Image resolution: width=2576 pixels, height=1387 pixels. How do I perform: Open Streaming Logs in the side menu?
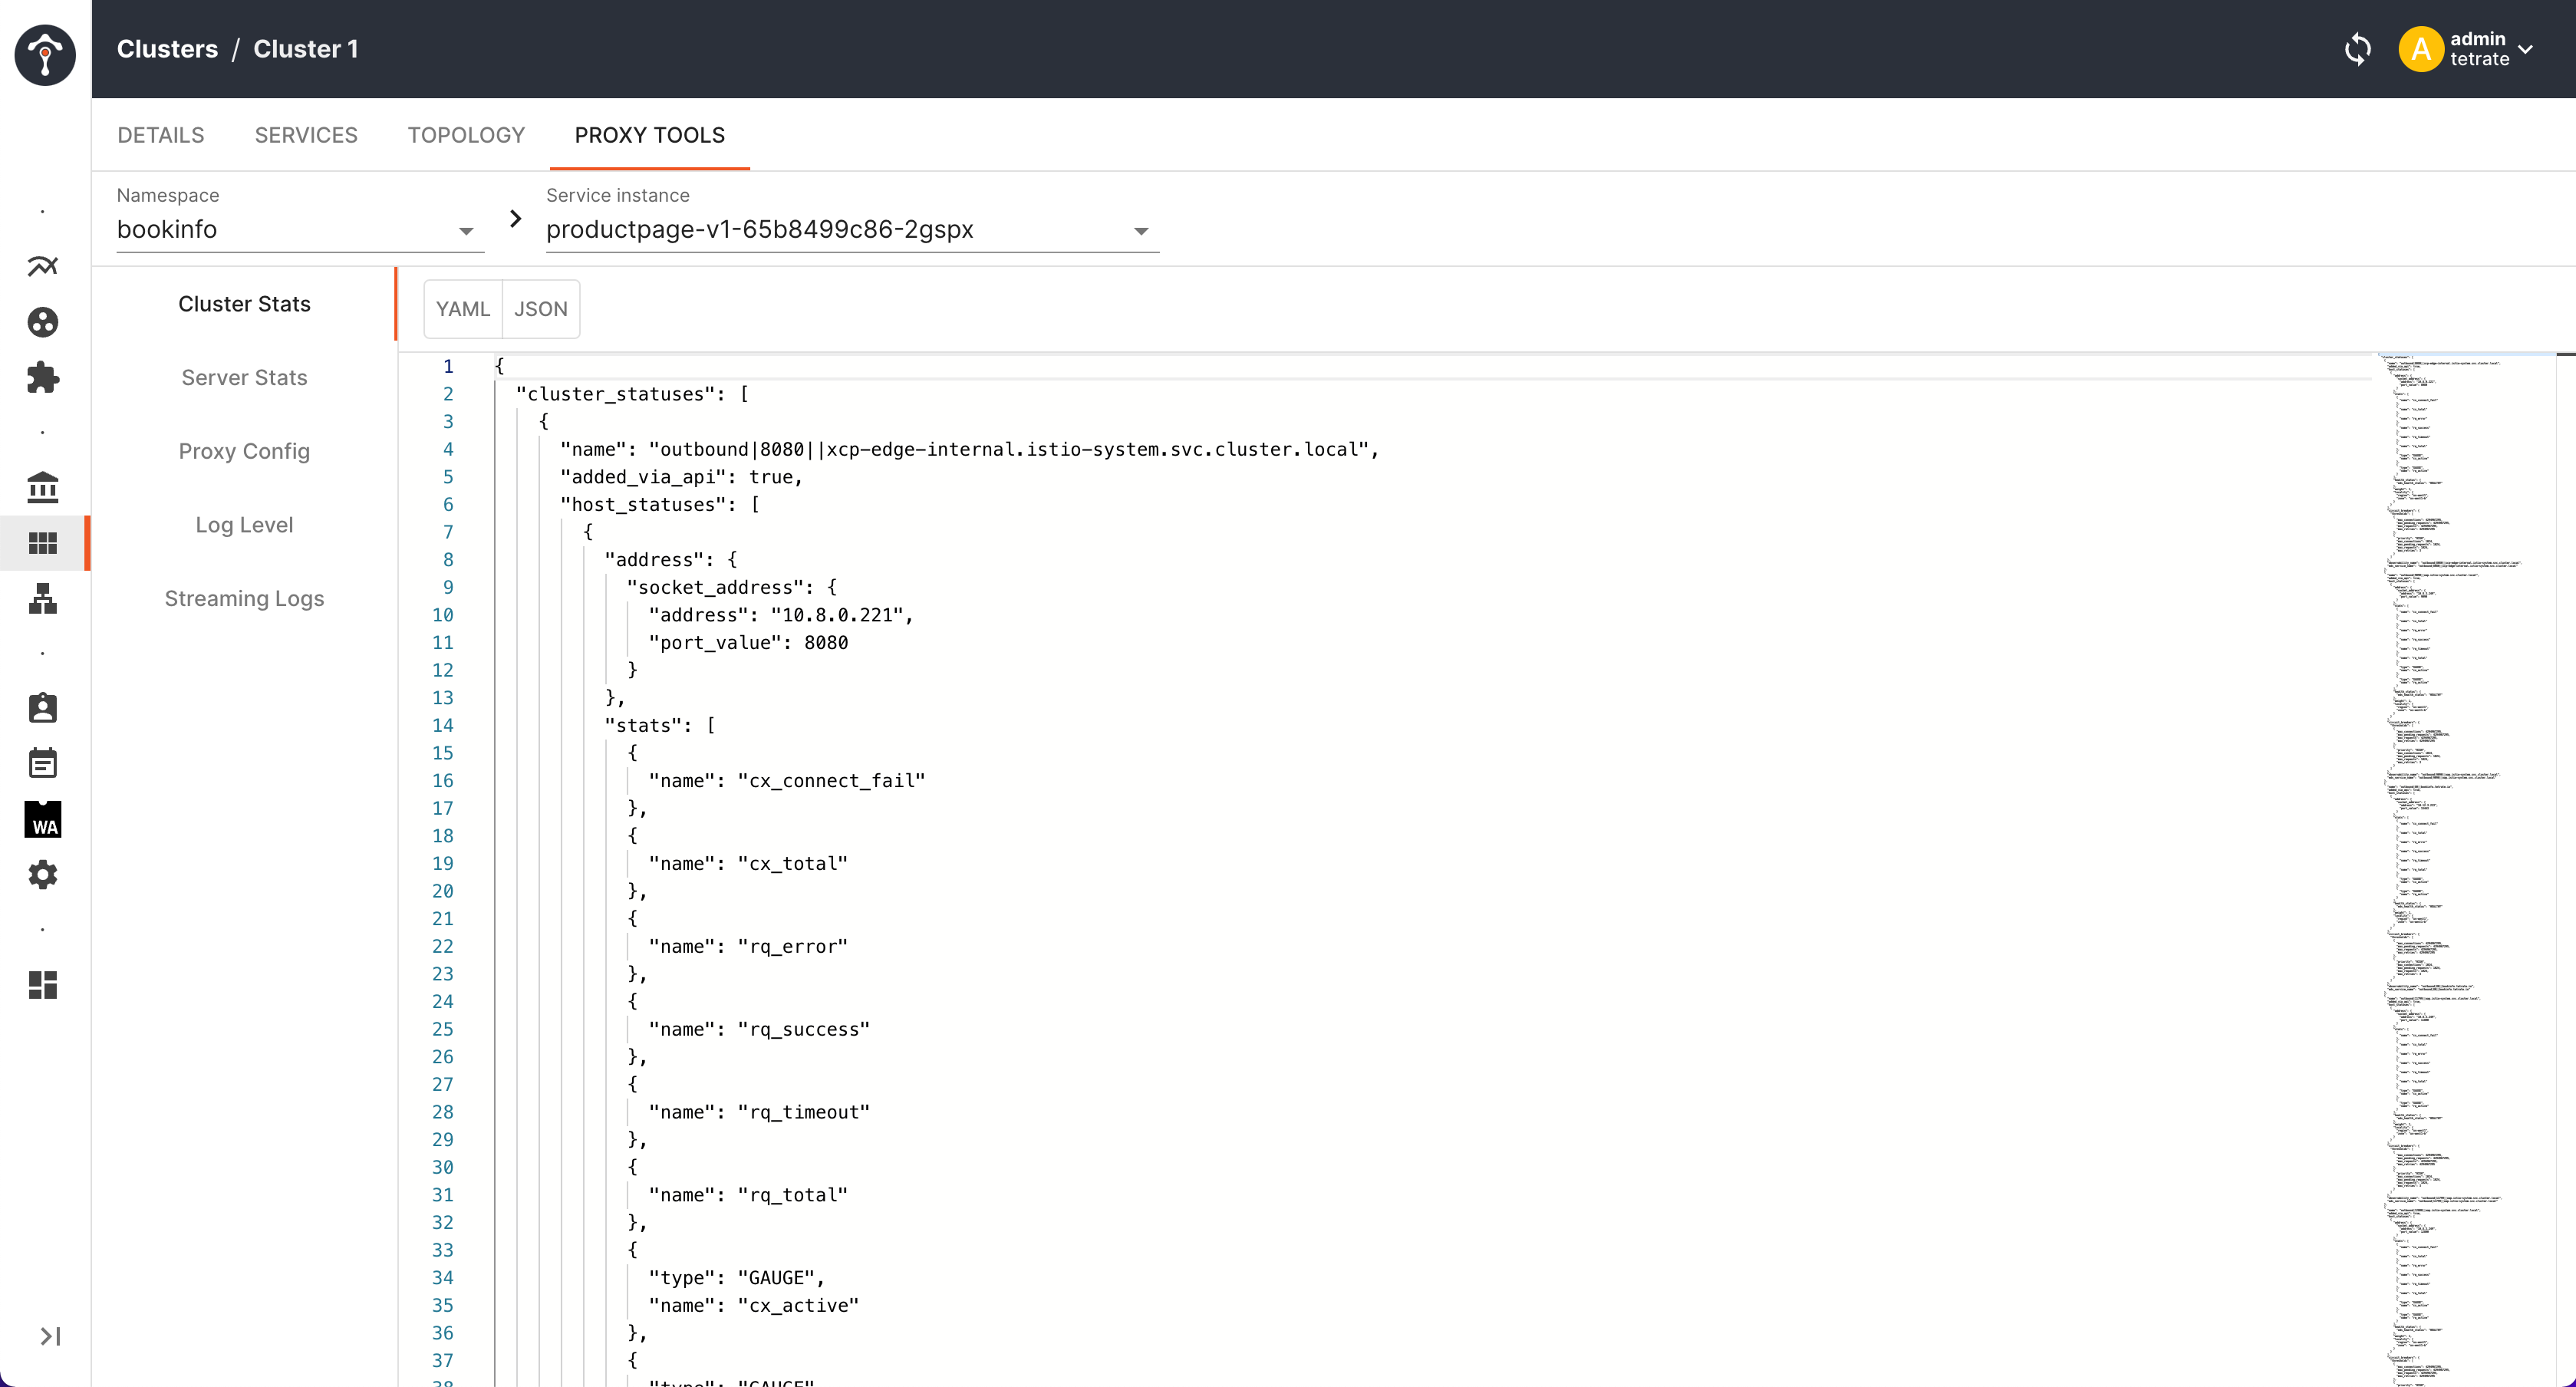(244, 598)
